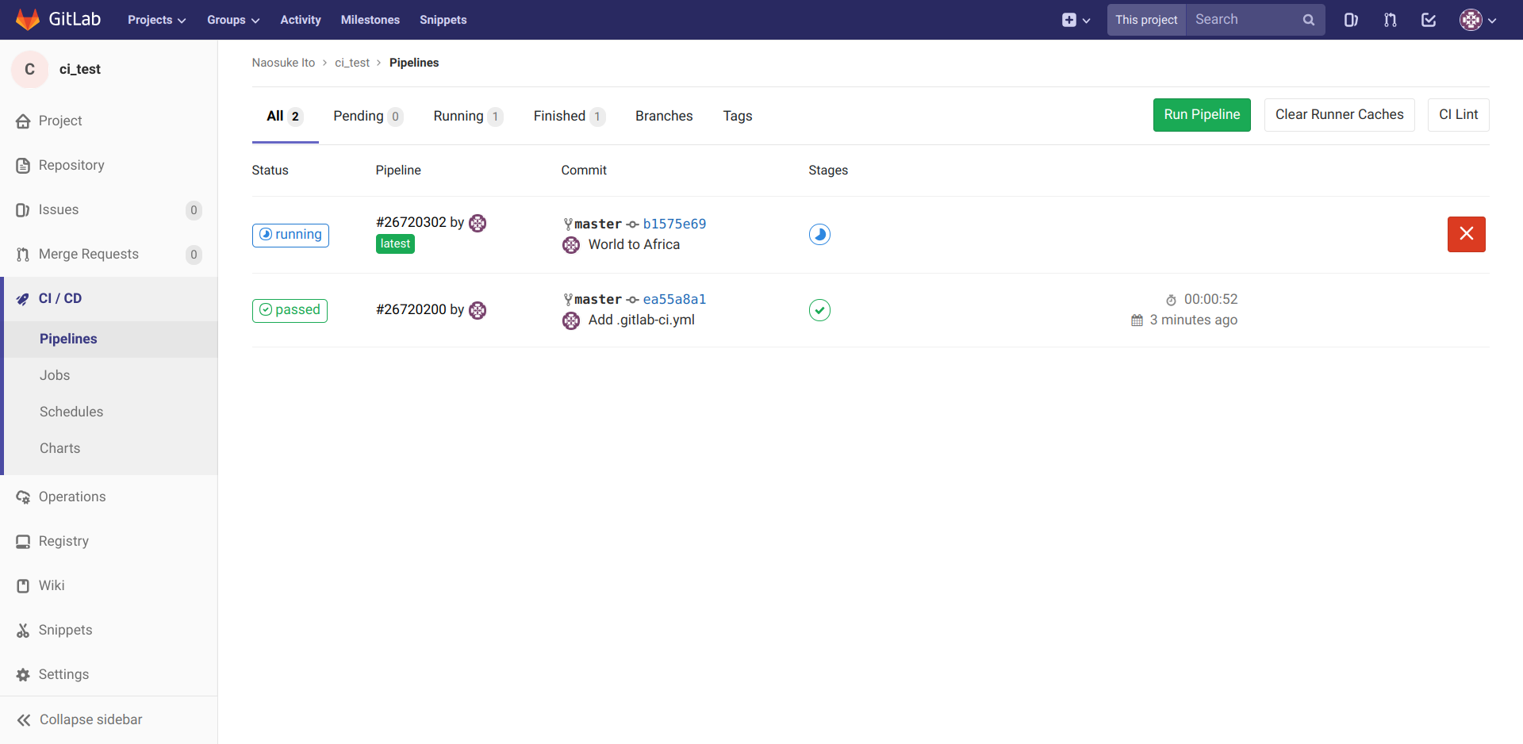Open the Operations sidebar item

coord(109,497)
